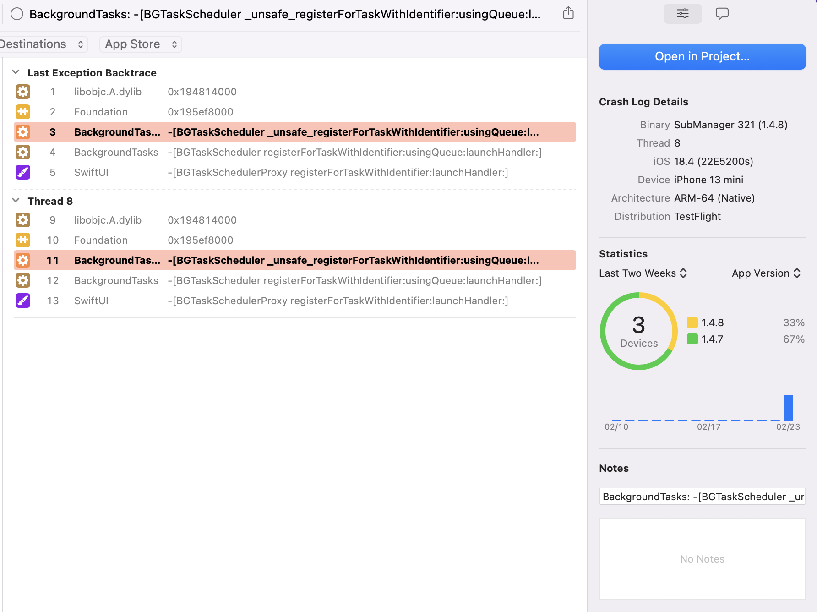Click the SwiftUI paintbrush icon on frame 5
This screenshot has height=612, width=817.
click(x=23, y=172)
